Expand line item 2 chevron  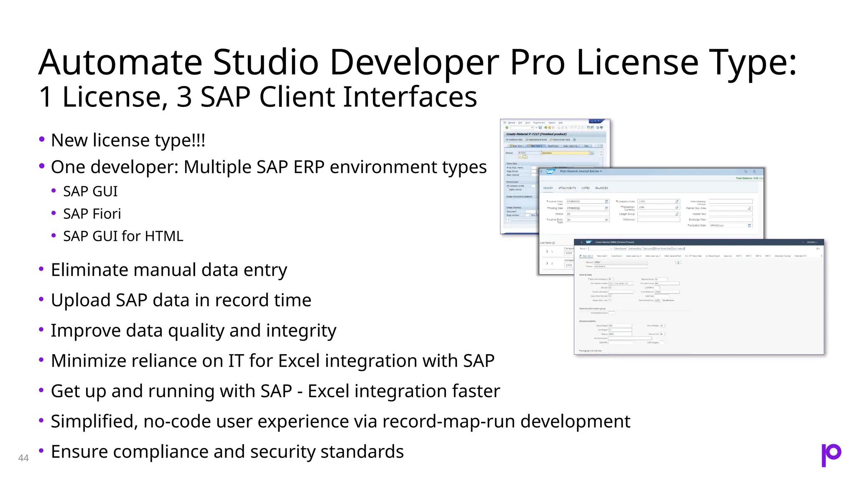(x=547, y=263)
